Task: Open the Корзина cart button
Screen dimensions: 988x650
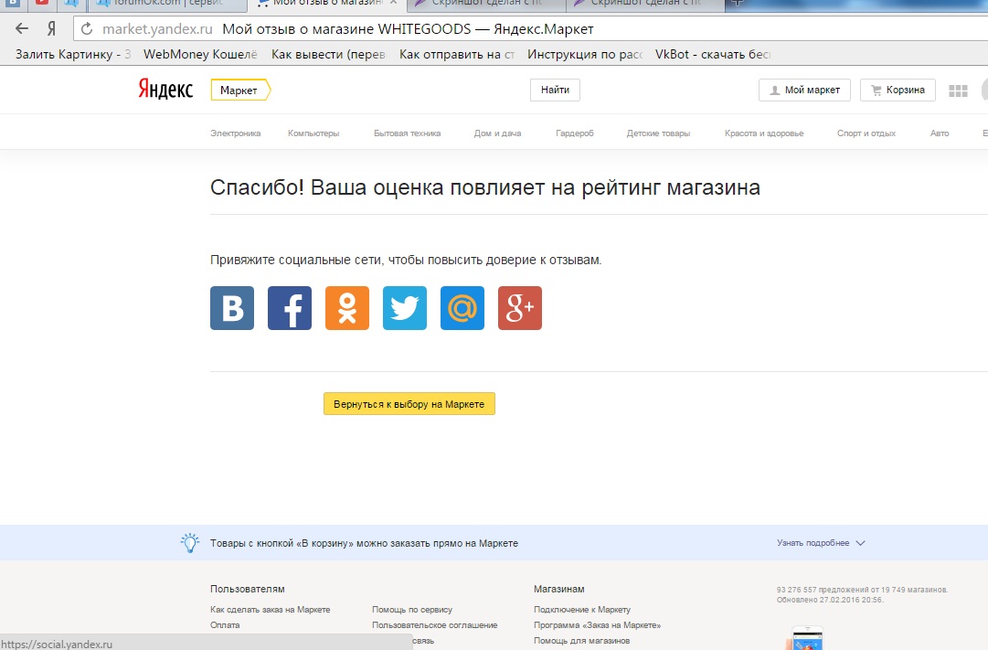Action: [x=898, y=91]
